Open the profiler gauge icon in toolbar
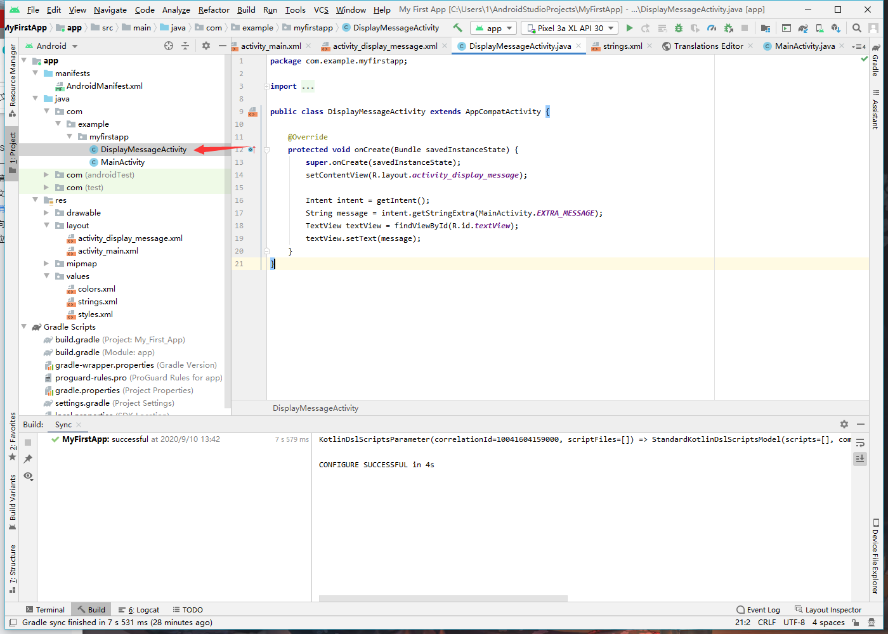This screenshot has height=634, width=888. pos(712,28)
